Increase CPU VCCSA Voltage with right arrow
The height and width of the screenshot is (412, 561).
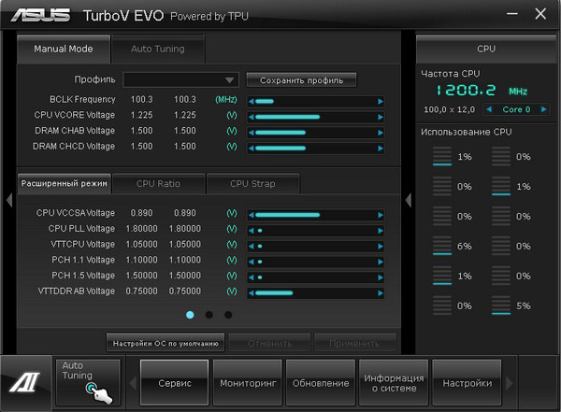click(x=381, y=215)
